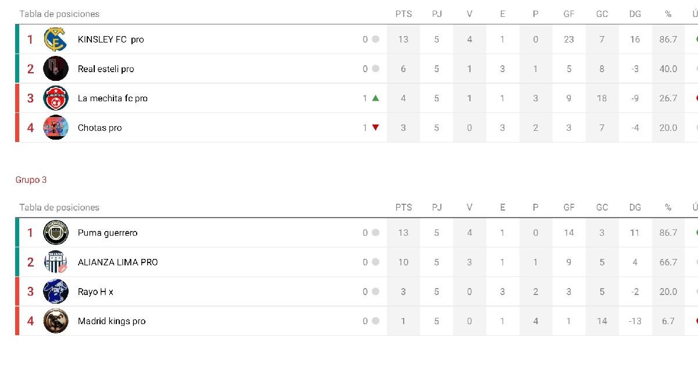
Task: Click the DG header in Grupo 3 table
Action: [635, 207]
